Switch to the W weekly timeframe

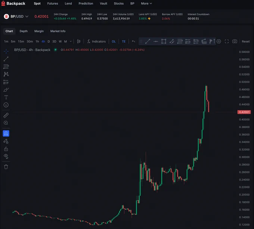[x=60, y=41]
